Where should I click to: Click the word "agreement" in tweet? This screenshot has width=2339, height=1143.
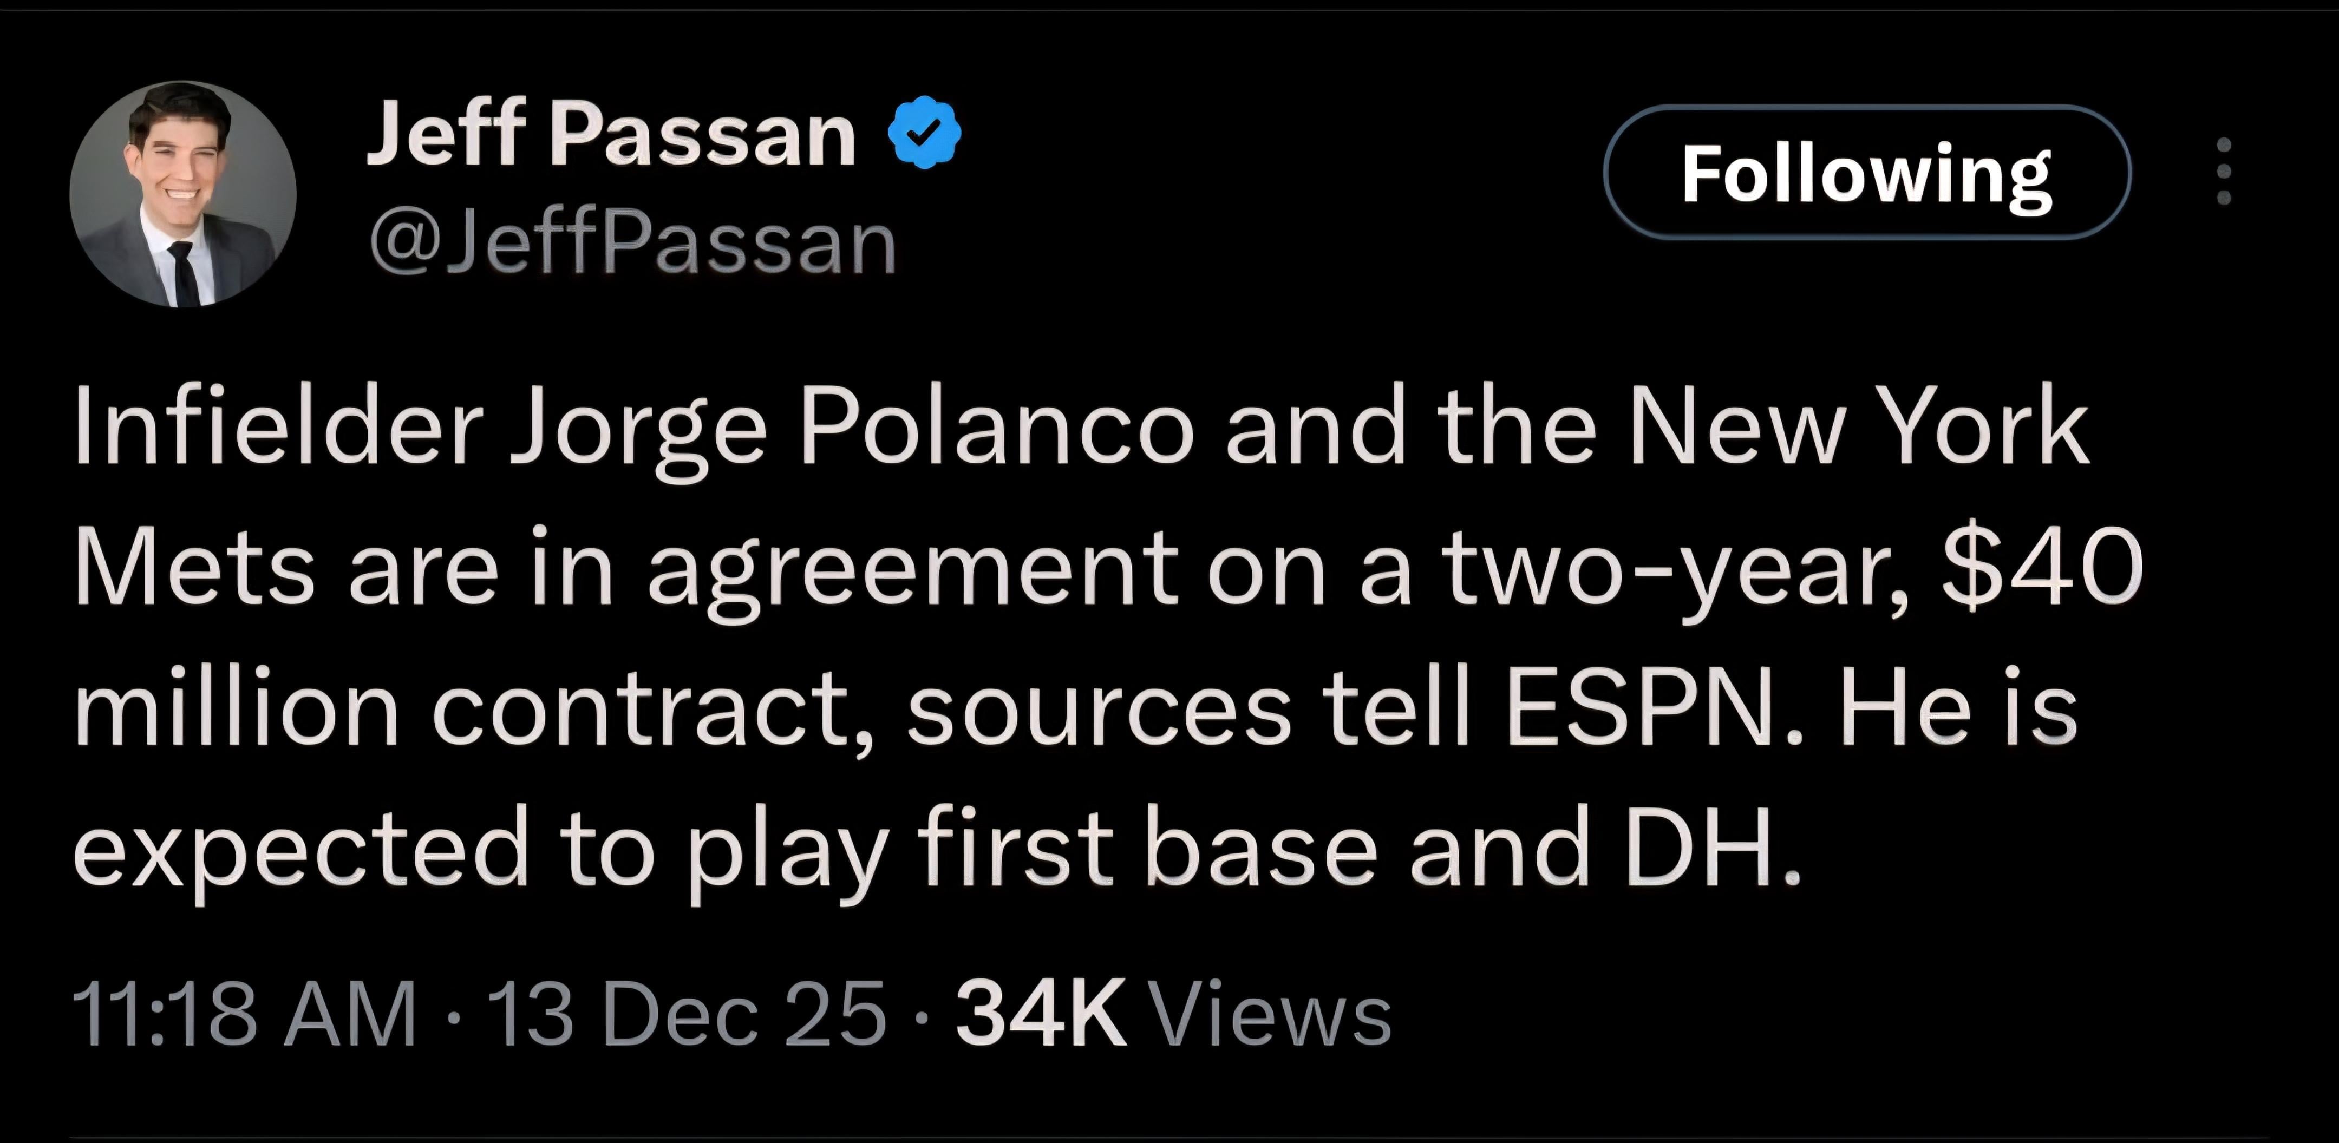913,574
